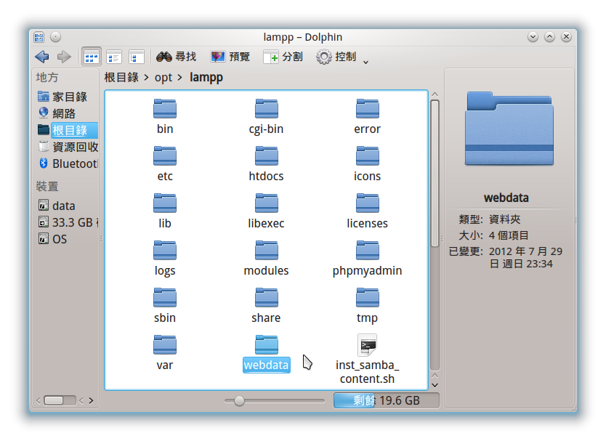Click the 4 個項目 size value

coord(509,235)
